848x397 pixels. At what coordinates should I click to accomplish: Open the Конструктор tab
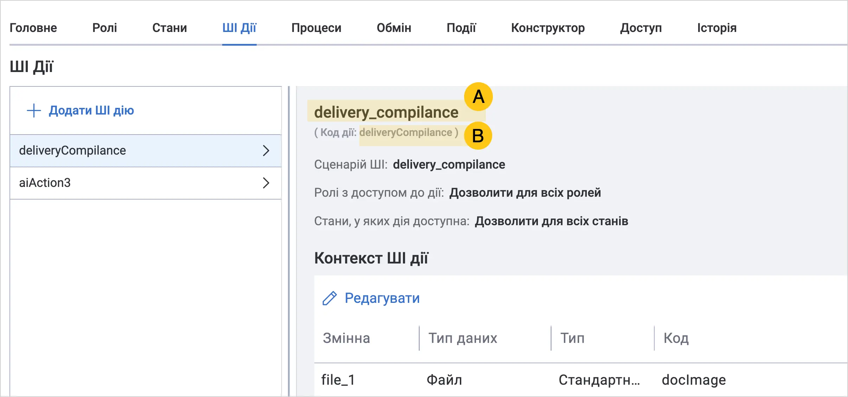pyautogui.click(x=548, y=28)
